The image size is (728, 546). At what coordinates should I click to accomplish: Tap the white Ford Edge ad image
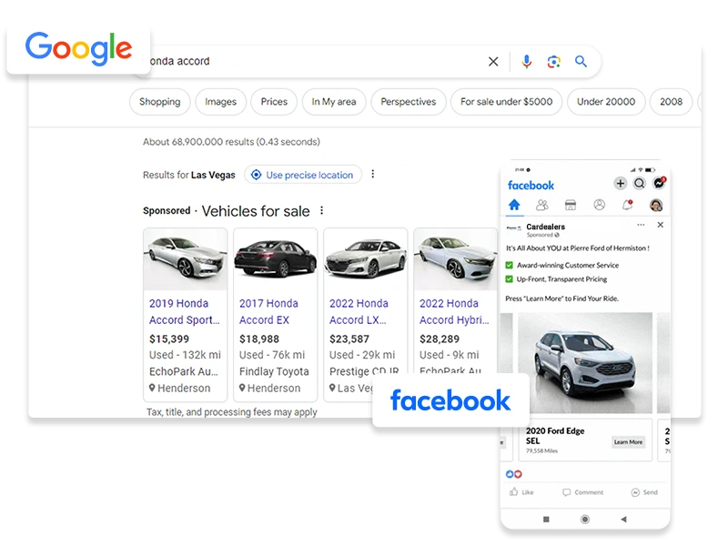pos(585,362)
